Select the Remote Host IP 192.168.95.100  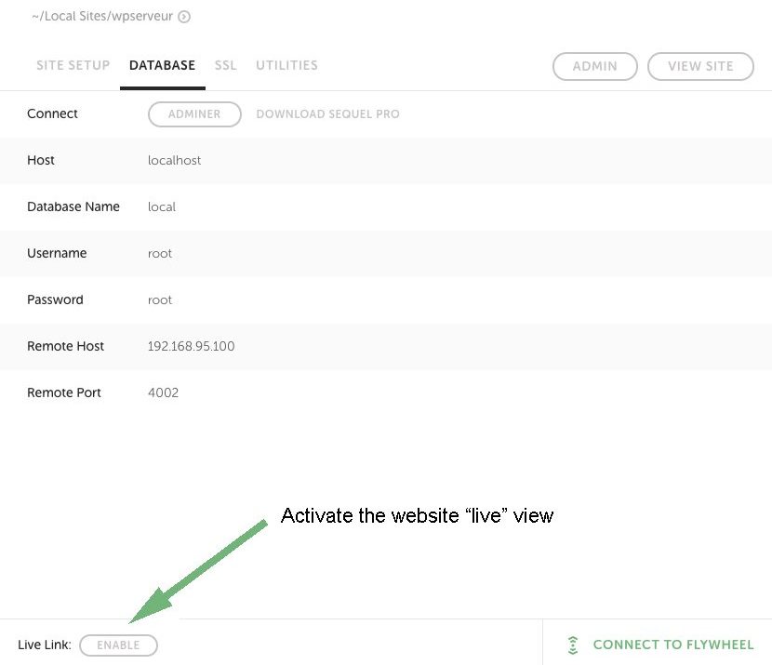tap(191, 347)
